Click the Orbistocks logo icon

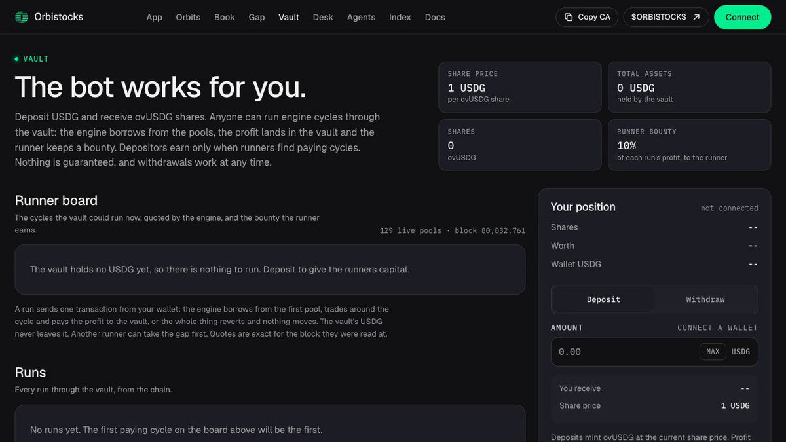pos(22,17)
